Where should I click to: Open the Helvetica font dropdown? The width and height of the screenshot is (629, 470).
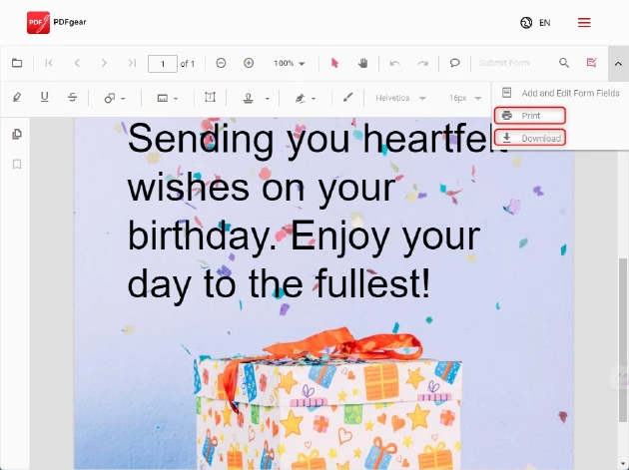[x=400, y=98]
